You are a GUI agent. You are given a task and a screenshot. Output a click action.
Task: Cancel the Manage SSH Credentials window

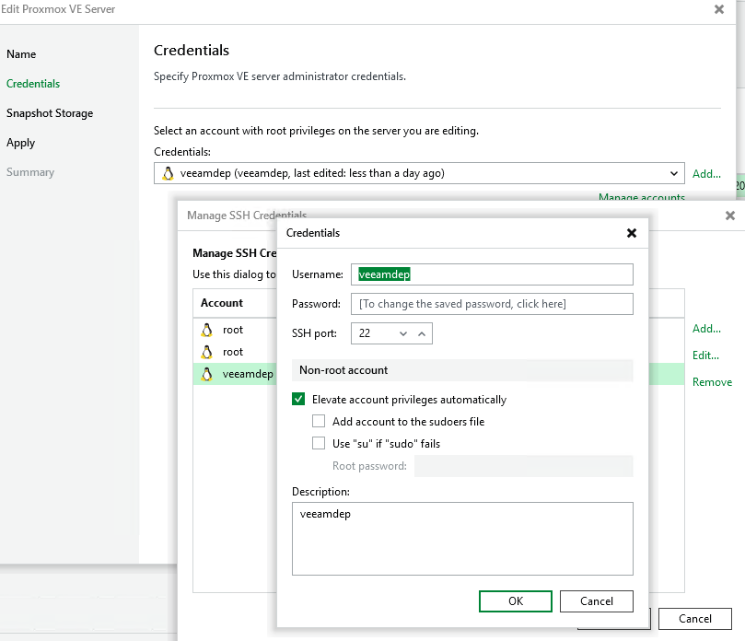point(694,619)
